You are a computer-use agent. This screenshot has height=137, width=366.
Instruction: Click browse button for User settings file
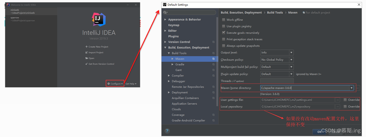coord(337,100)
